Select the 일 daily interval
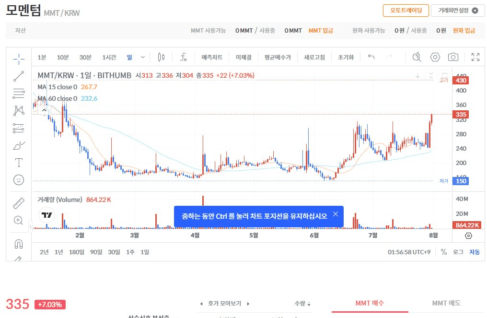The image size is (487, 318). pyautogui.click(x=129, y=57)
